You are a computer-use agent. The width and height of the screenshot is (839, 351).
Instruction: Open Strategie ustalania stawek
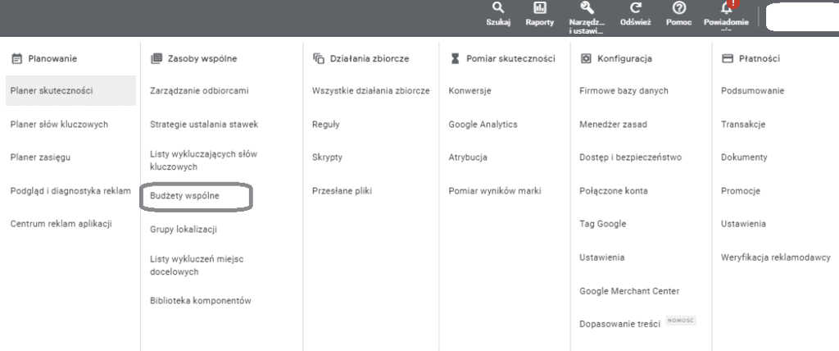[x=204, y=125]
